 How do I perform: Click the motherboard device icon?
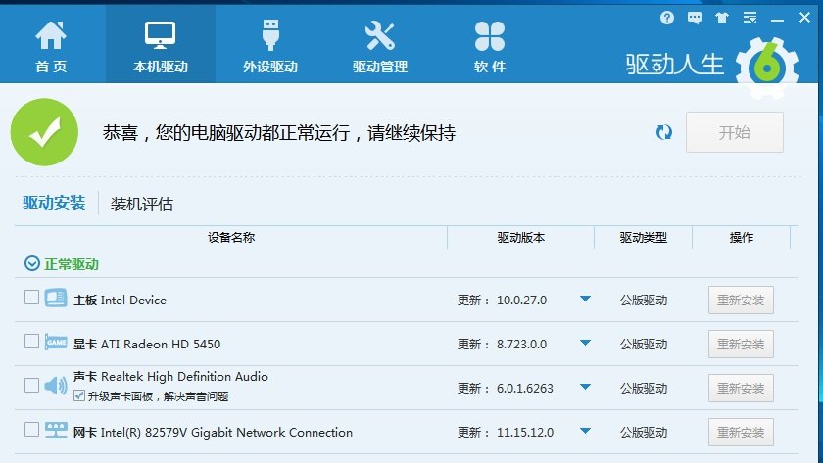pos(56,298)
